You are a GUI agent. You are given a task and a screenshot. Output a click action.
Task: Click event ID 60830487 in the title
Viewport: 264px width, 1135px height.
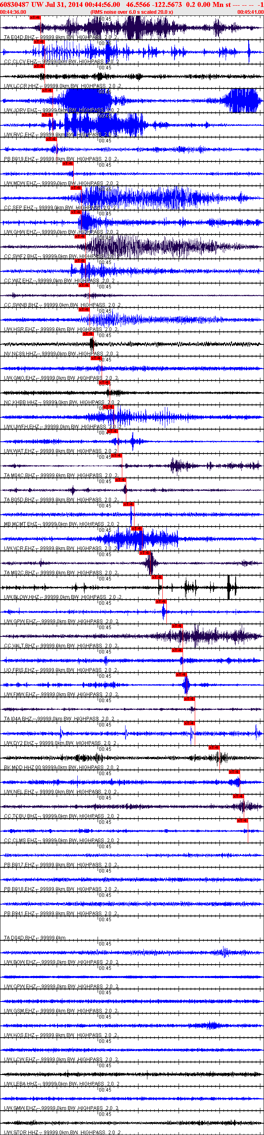pos(15,4)
